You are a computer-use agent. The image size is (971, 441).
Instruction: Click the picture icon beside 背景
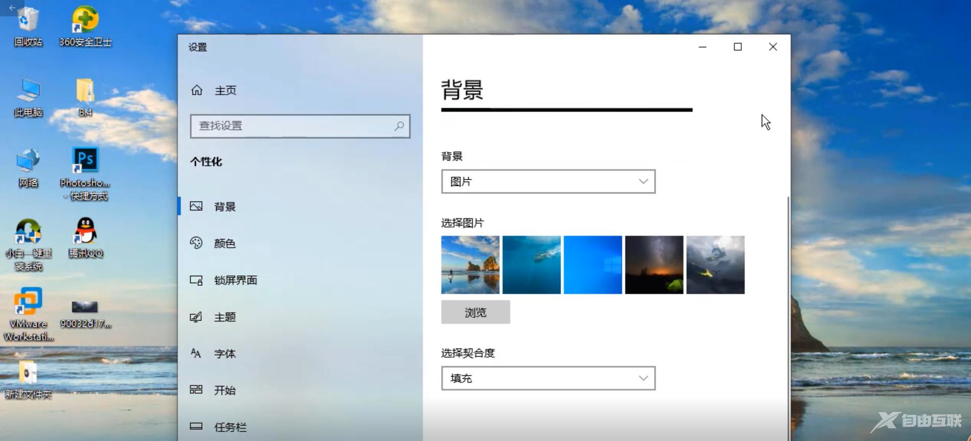tap(196, 206)
